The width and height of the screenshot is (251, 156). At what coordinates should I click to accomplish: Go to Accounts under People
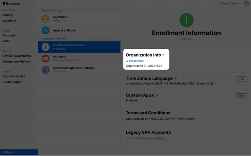[9, 35]
